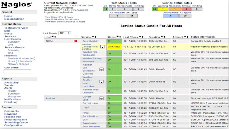229x129 pixels.
Task: Click the yellow WARNING status cell
Action: (x=114, y=47)
